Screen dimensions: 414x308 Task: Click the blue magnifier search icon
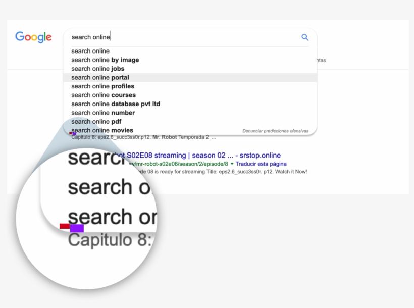pos(305,37)
